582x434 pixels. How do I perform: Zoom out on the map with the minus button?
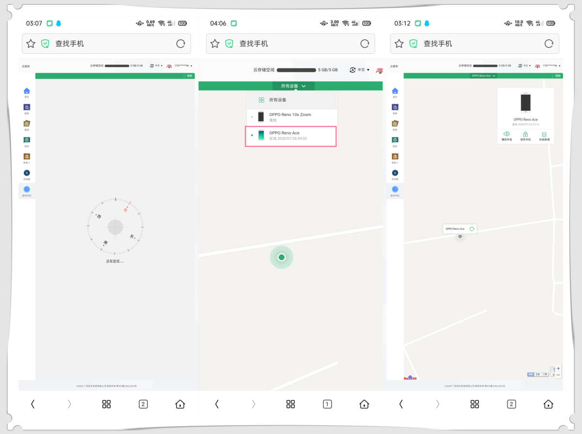tap(558, 375)
